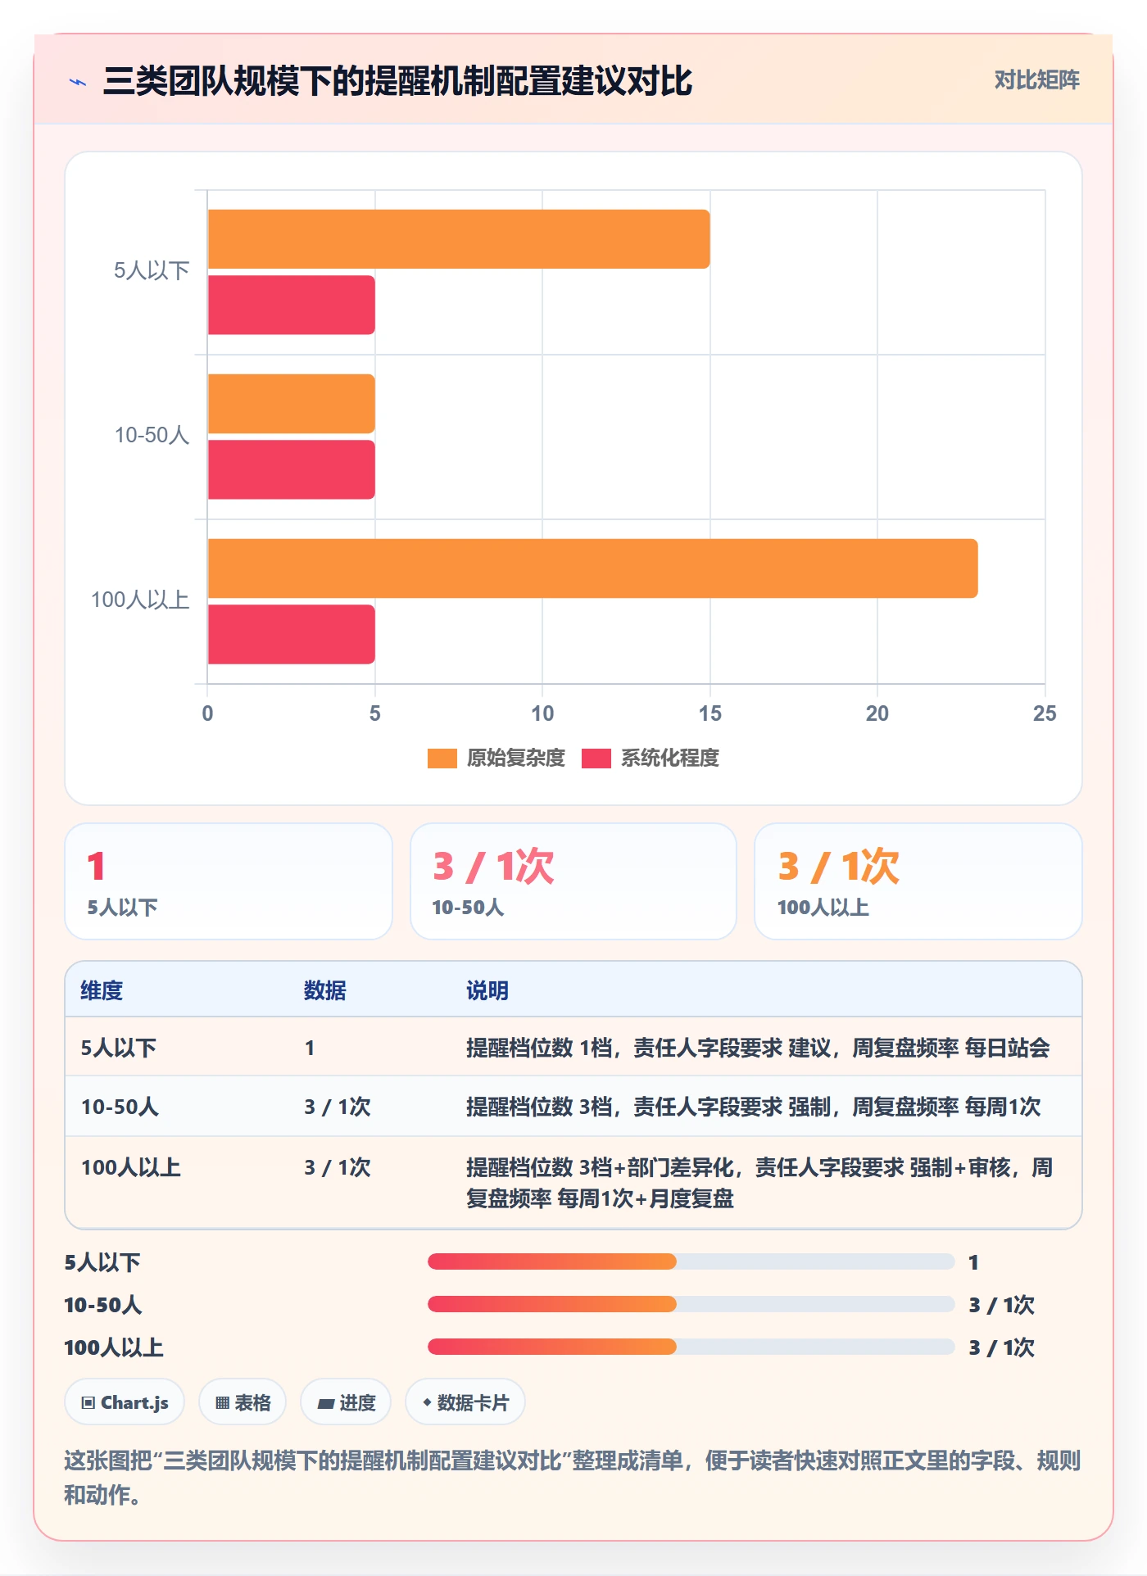Click the 5人以下 chart axis label
Viewport: 1147px width, 1576px height.
[x=152, y=271]
